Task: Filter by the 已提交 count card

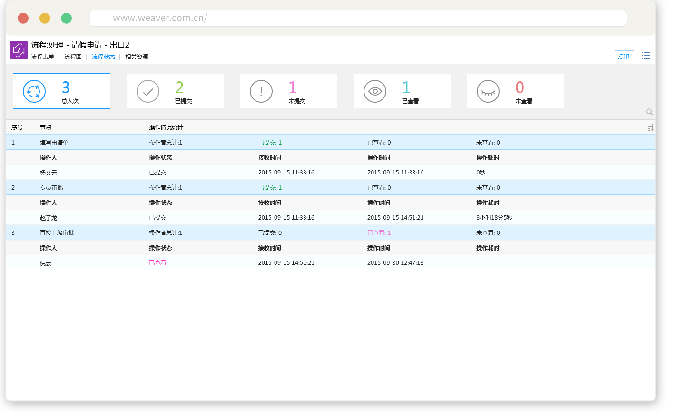Action: coord(175,91)
